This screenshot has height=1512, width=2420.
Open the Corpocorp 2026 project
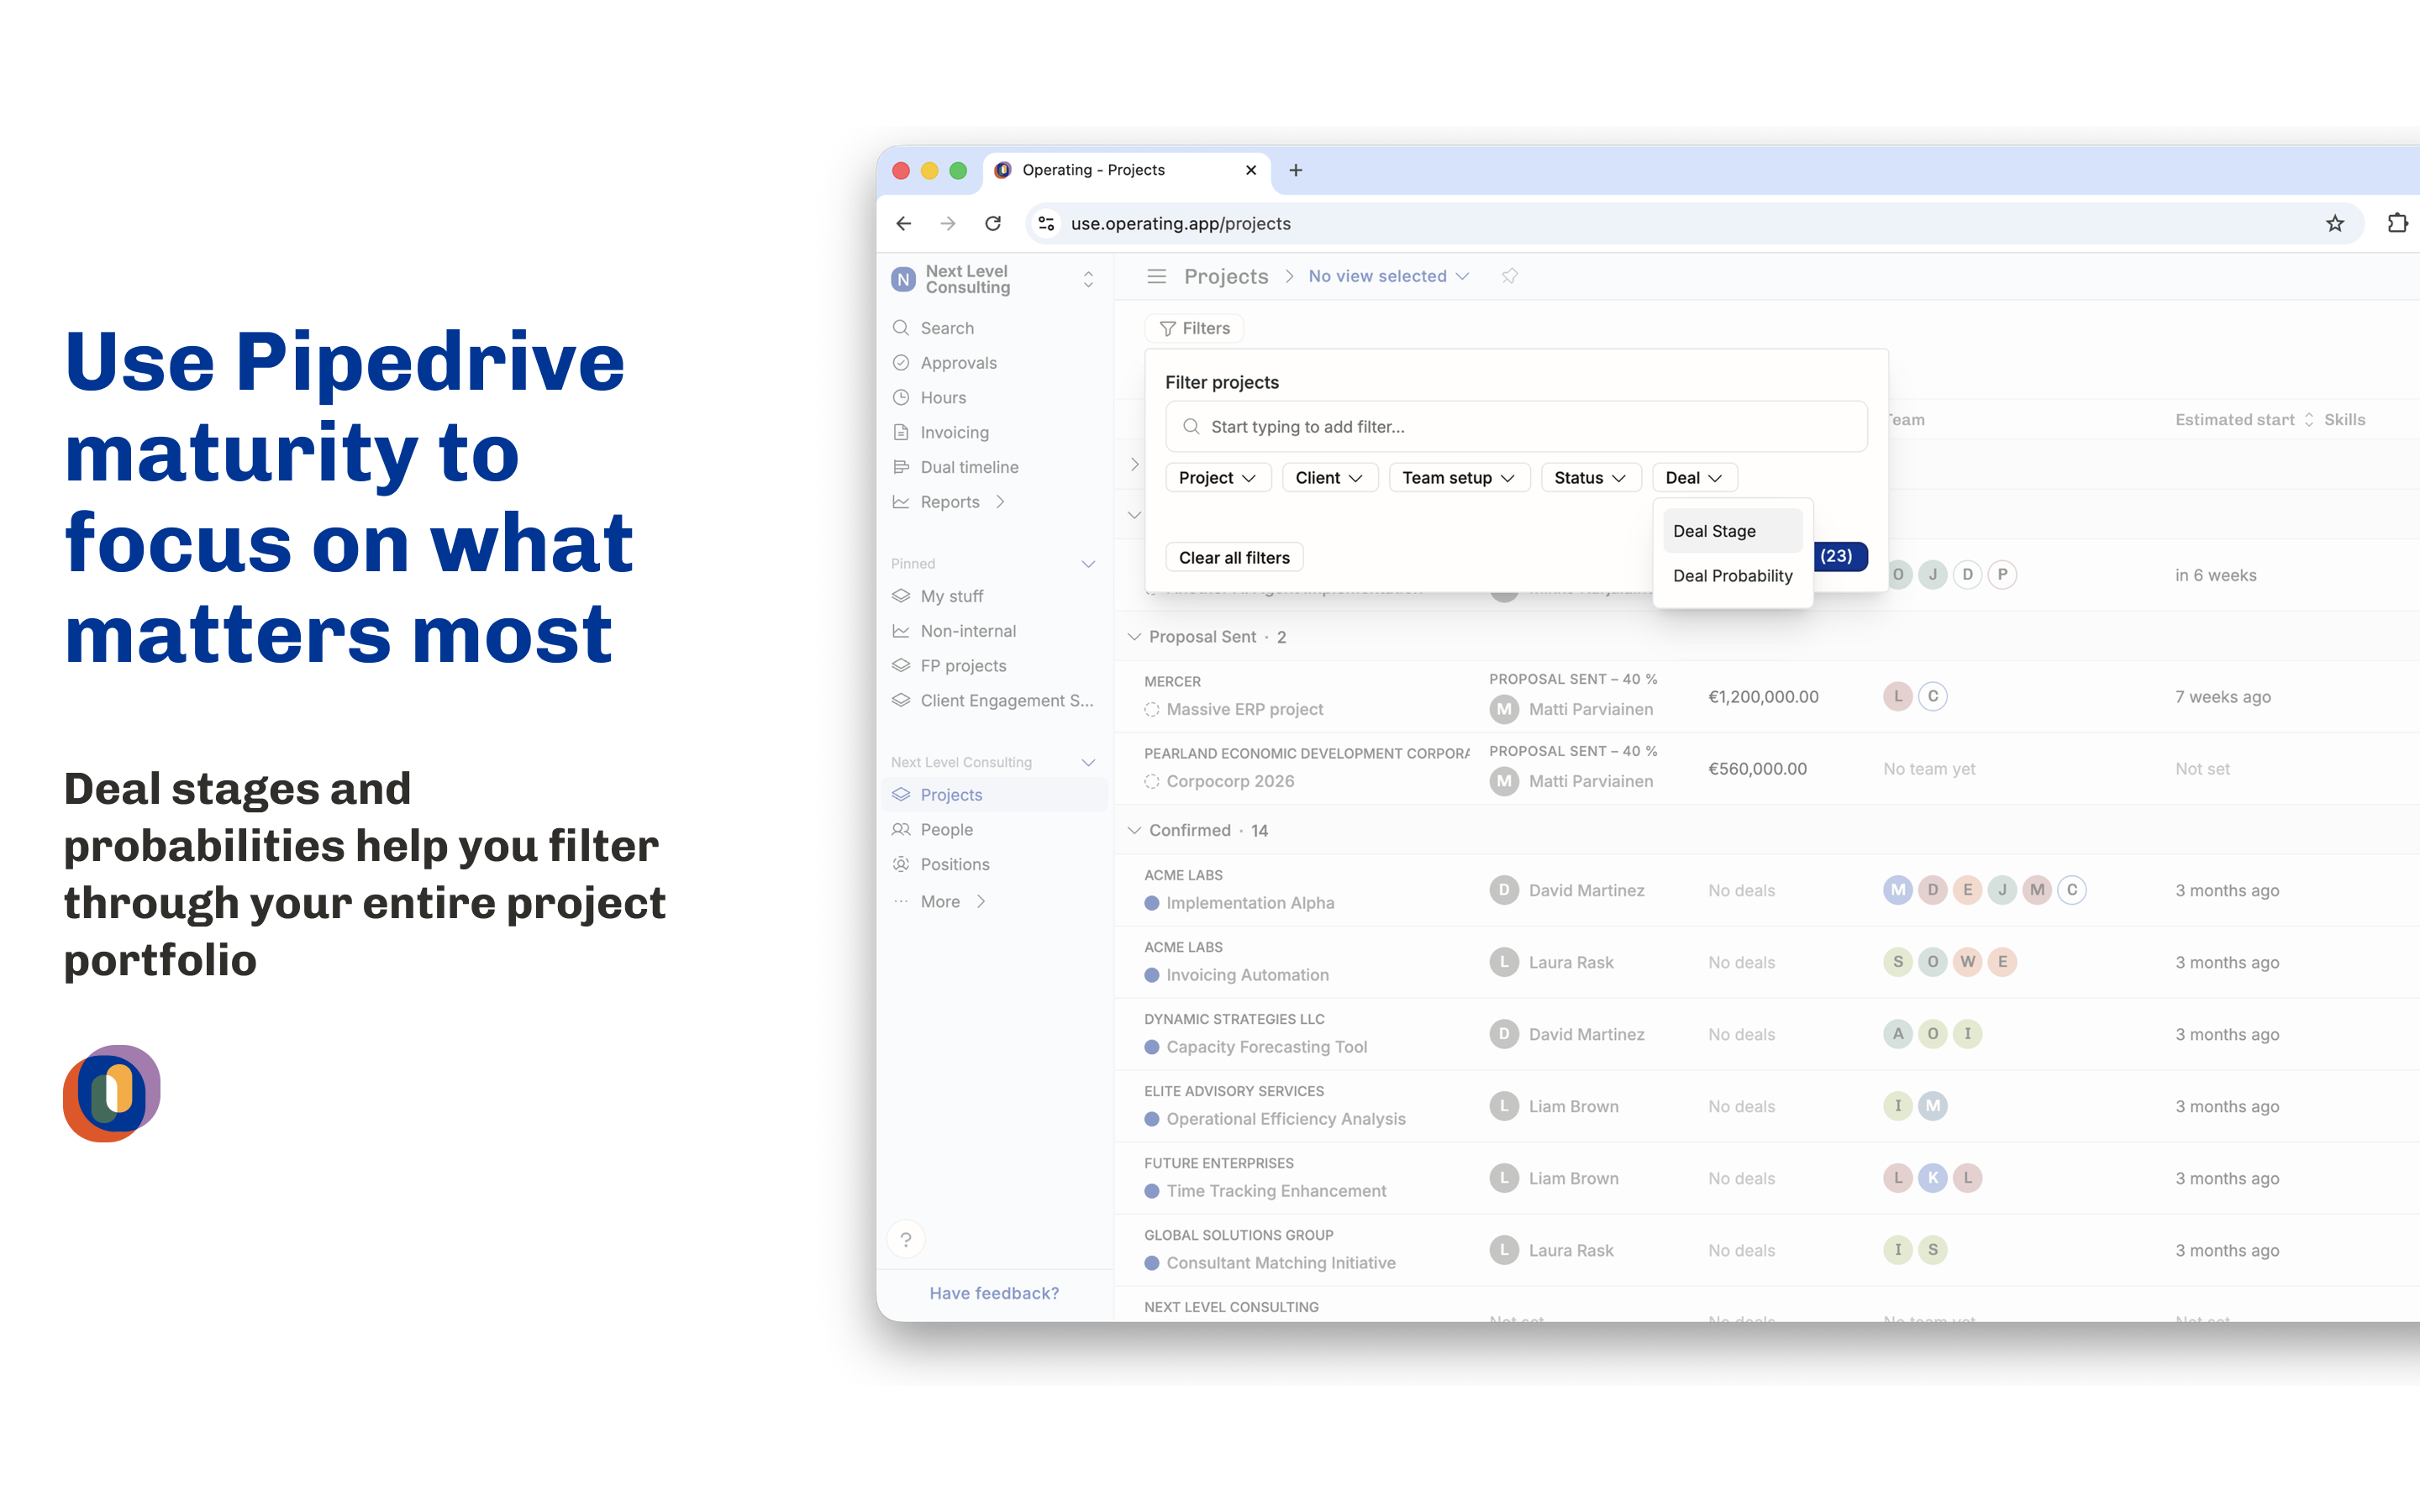(x=1230, y=782)
